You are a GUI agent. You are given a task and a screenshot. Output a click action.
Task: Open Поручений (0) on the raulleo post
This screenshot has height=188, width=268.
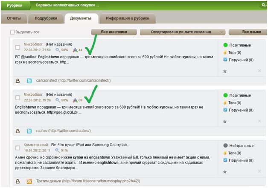tap(241, 110)
